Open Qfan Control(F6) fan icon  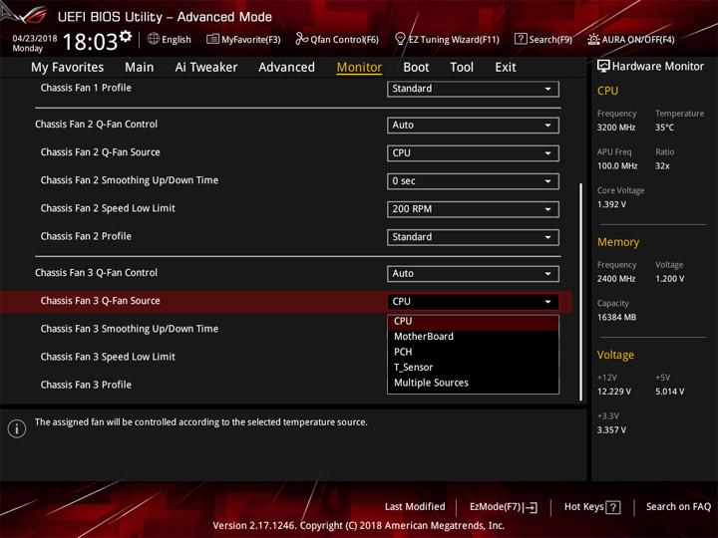[301, 39]
